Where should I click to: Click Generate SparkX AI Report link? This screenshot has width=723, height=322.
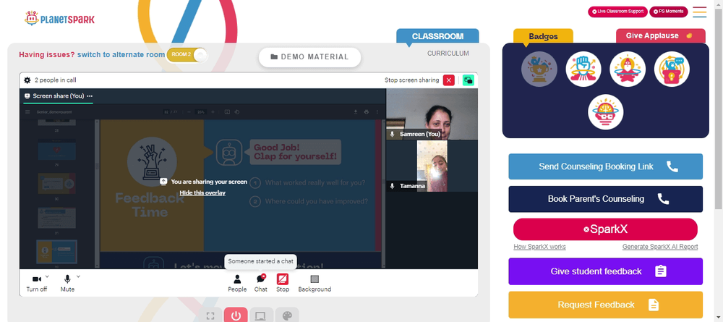click(x=660, y=247)
